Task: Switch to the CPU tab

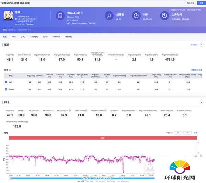Action: pyautogui.click(x=23, y=37)
